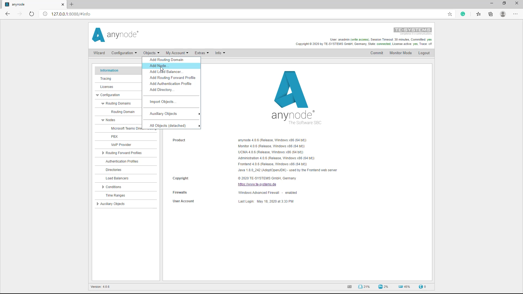523x294 pixels.
Task: Expand the Conditions tree node
Action: click(103, 187)
